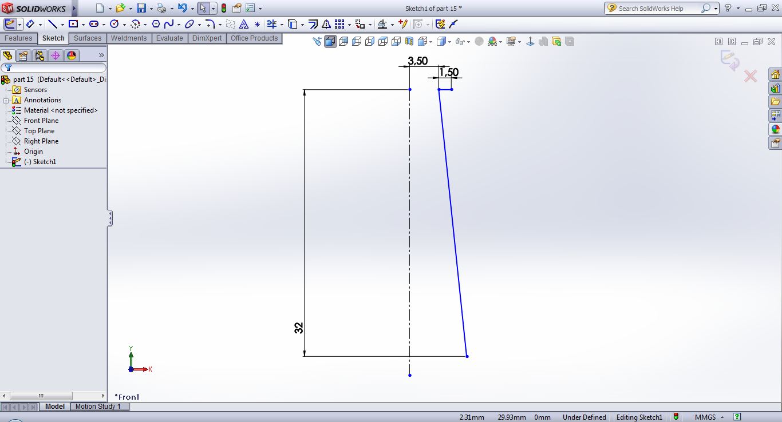Click the Smart Dimension tool
The image size is (782, 422).
tap(30, 24)
